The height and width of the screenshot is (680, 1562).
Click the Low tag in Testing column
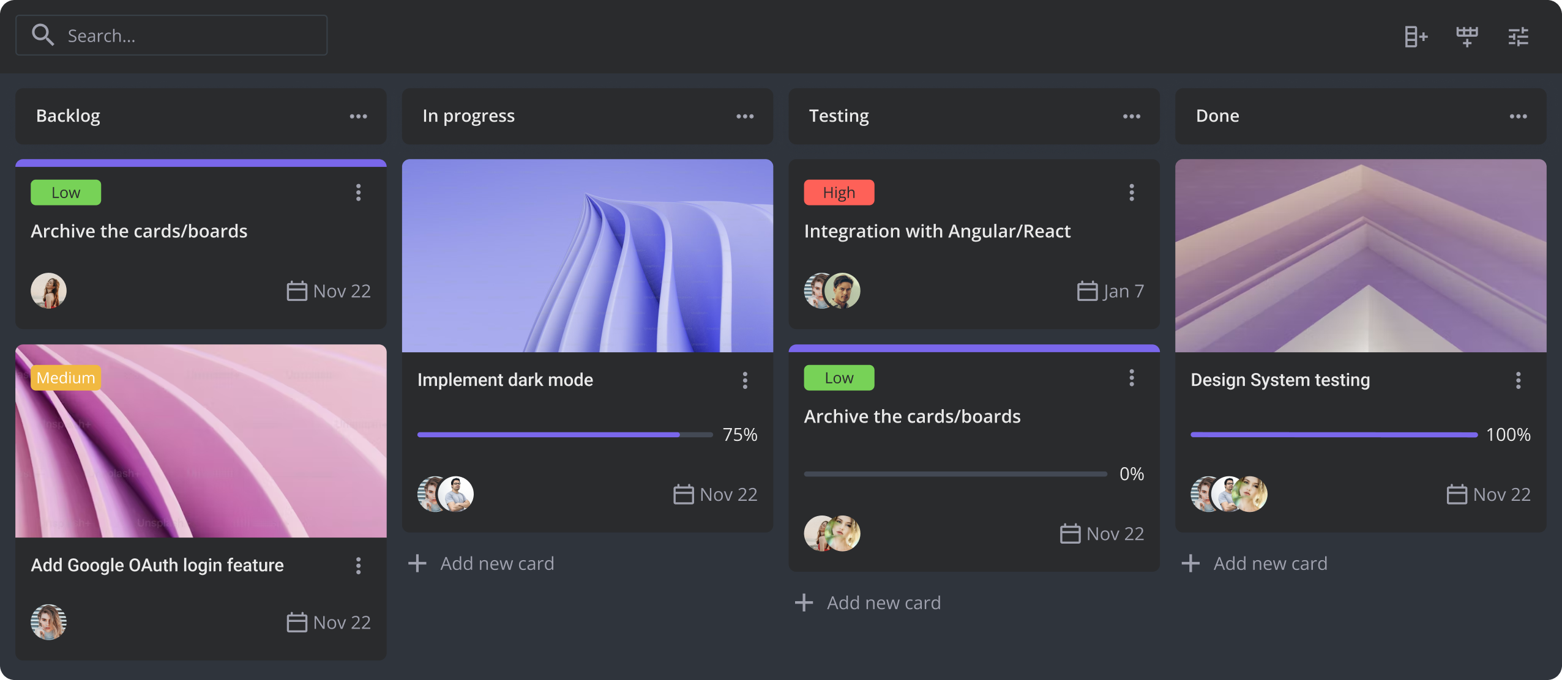coord(839,378)
